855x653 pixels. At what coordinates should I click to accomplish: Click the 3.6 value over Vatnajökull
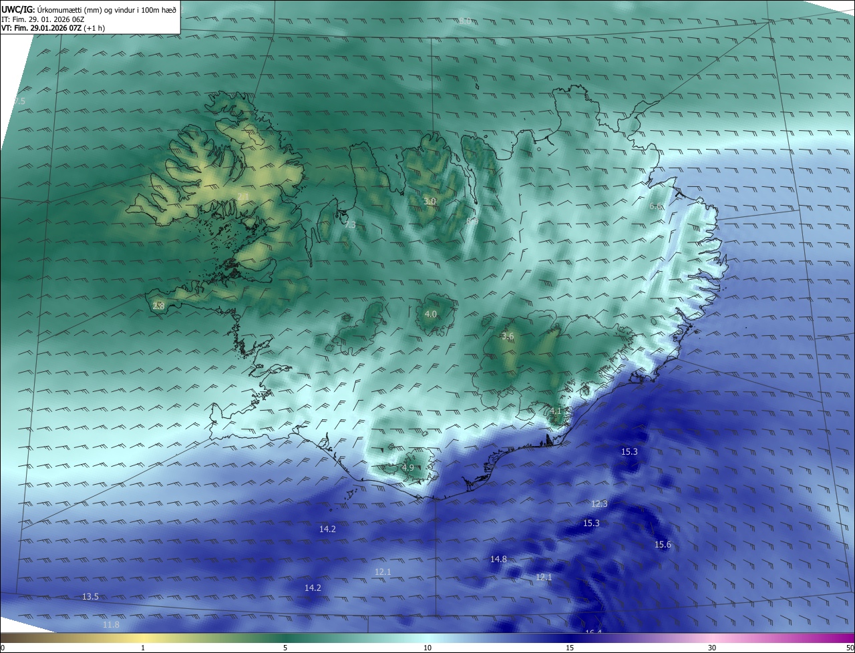pos(508,336)
